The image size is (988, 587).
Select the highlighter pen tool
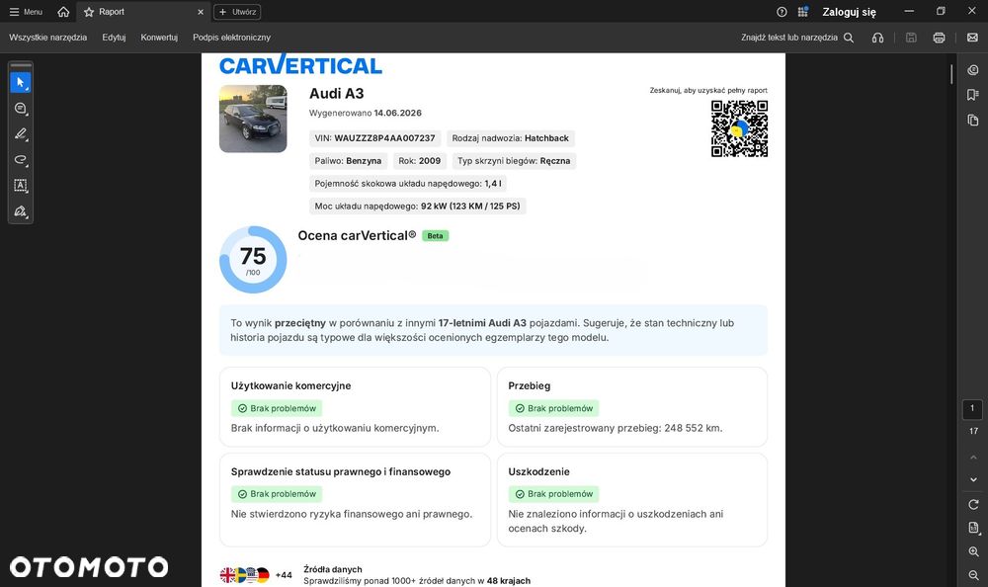(x=20, y=133)
